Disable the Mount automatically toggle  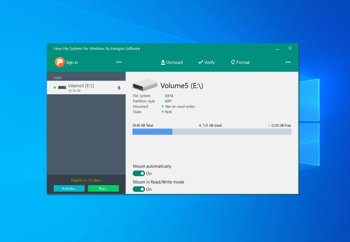tap(139, 173)
